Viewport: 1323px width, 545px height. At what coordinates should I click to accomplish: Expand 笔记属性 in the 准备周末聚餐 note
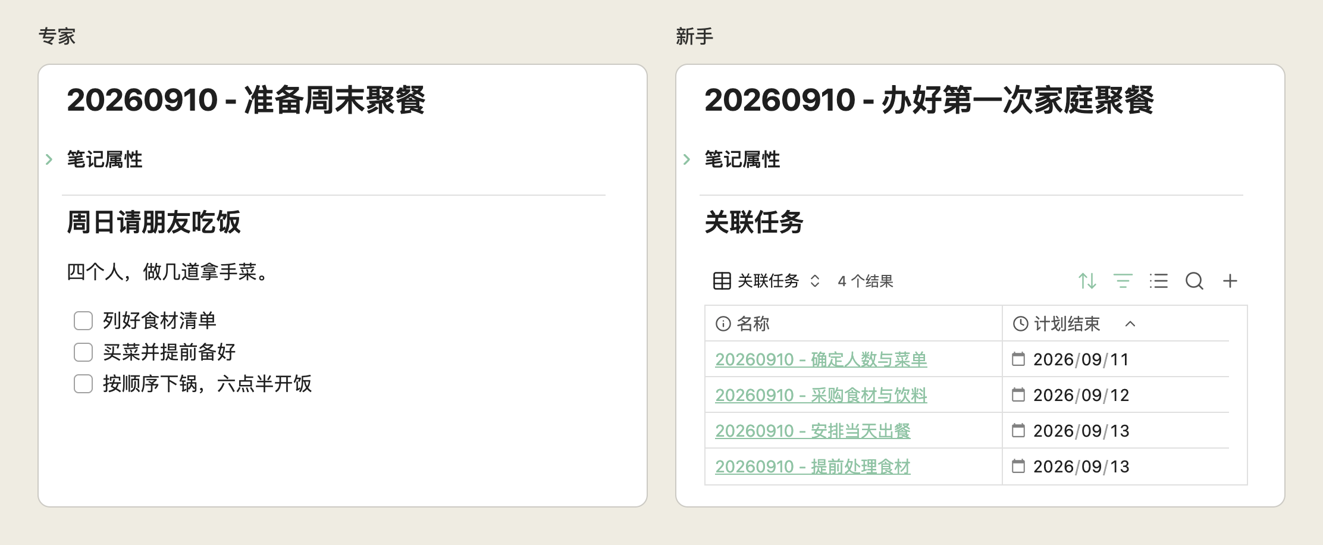click(x=49, y=159)
